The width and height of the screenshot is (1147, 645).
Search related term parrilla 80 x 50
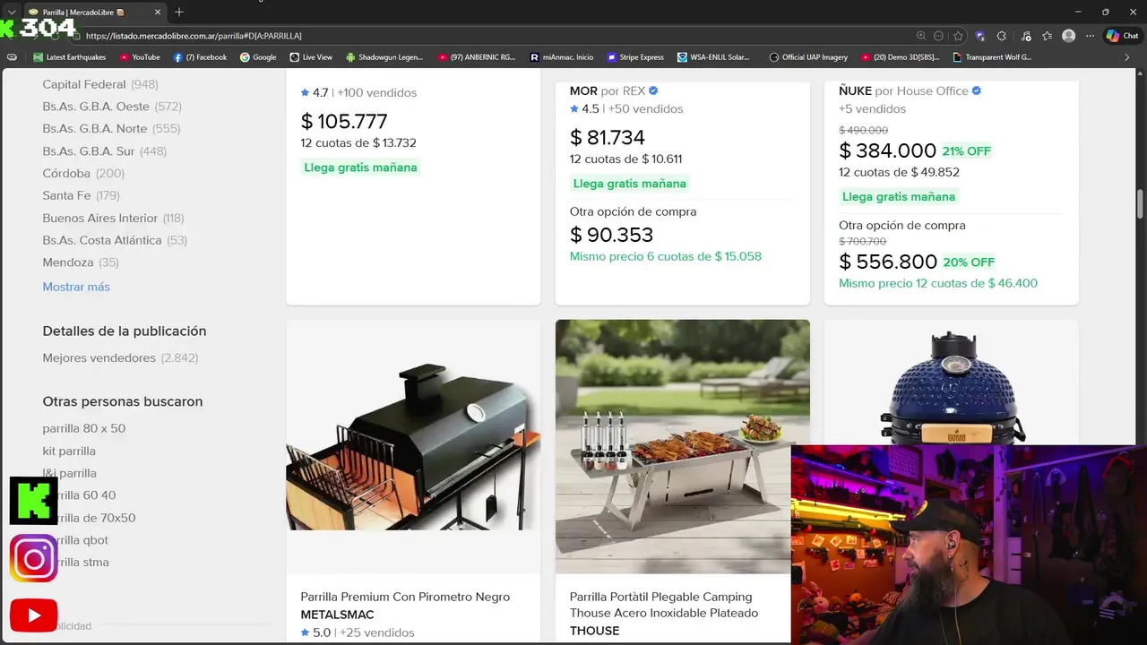[x=84, y=428]
